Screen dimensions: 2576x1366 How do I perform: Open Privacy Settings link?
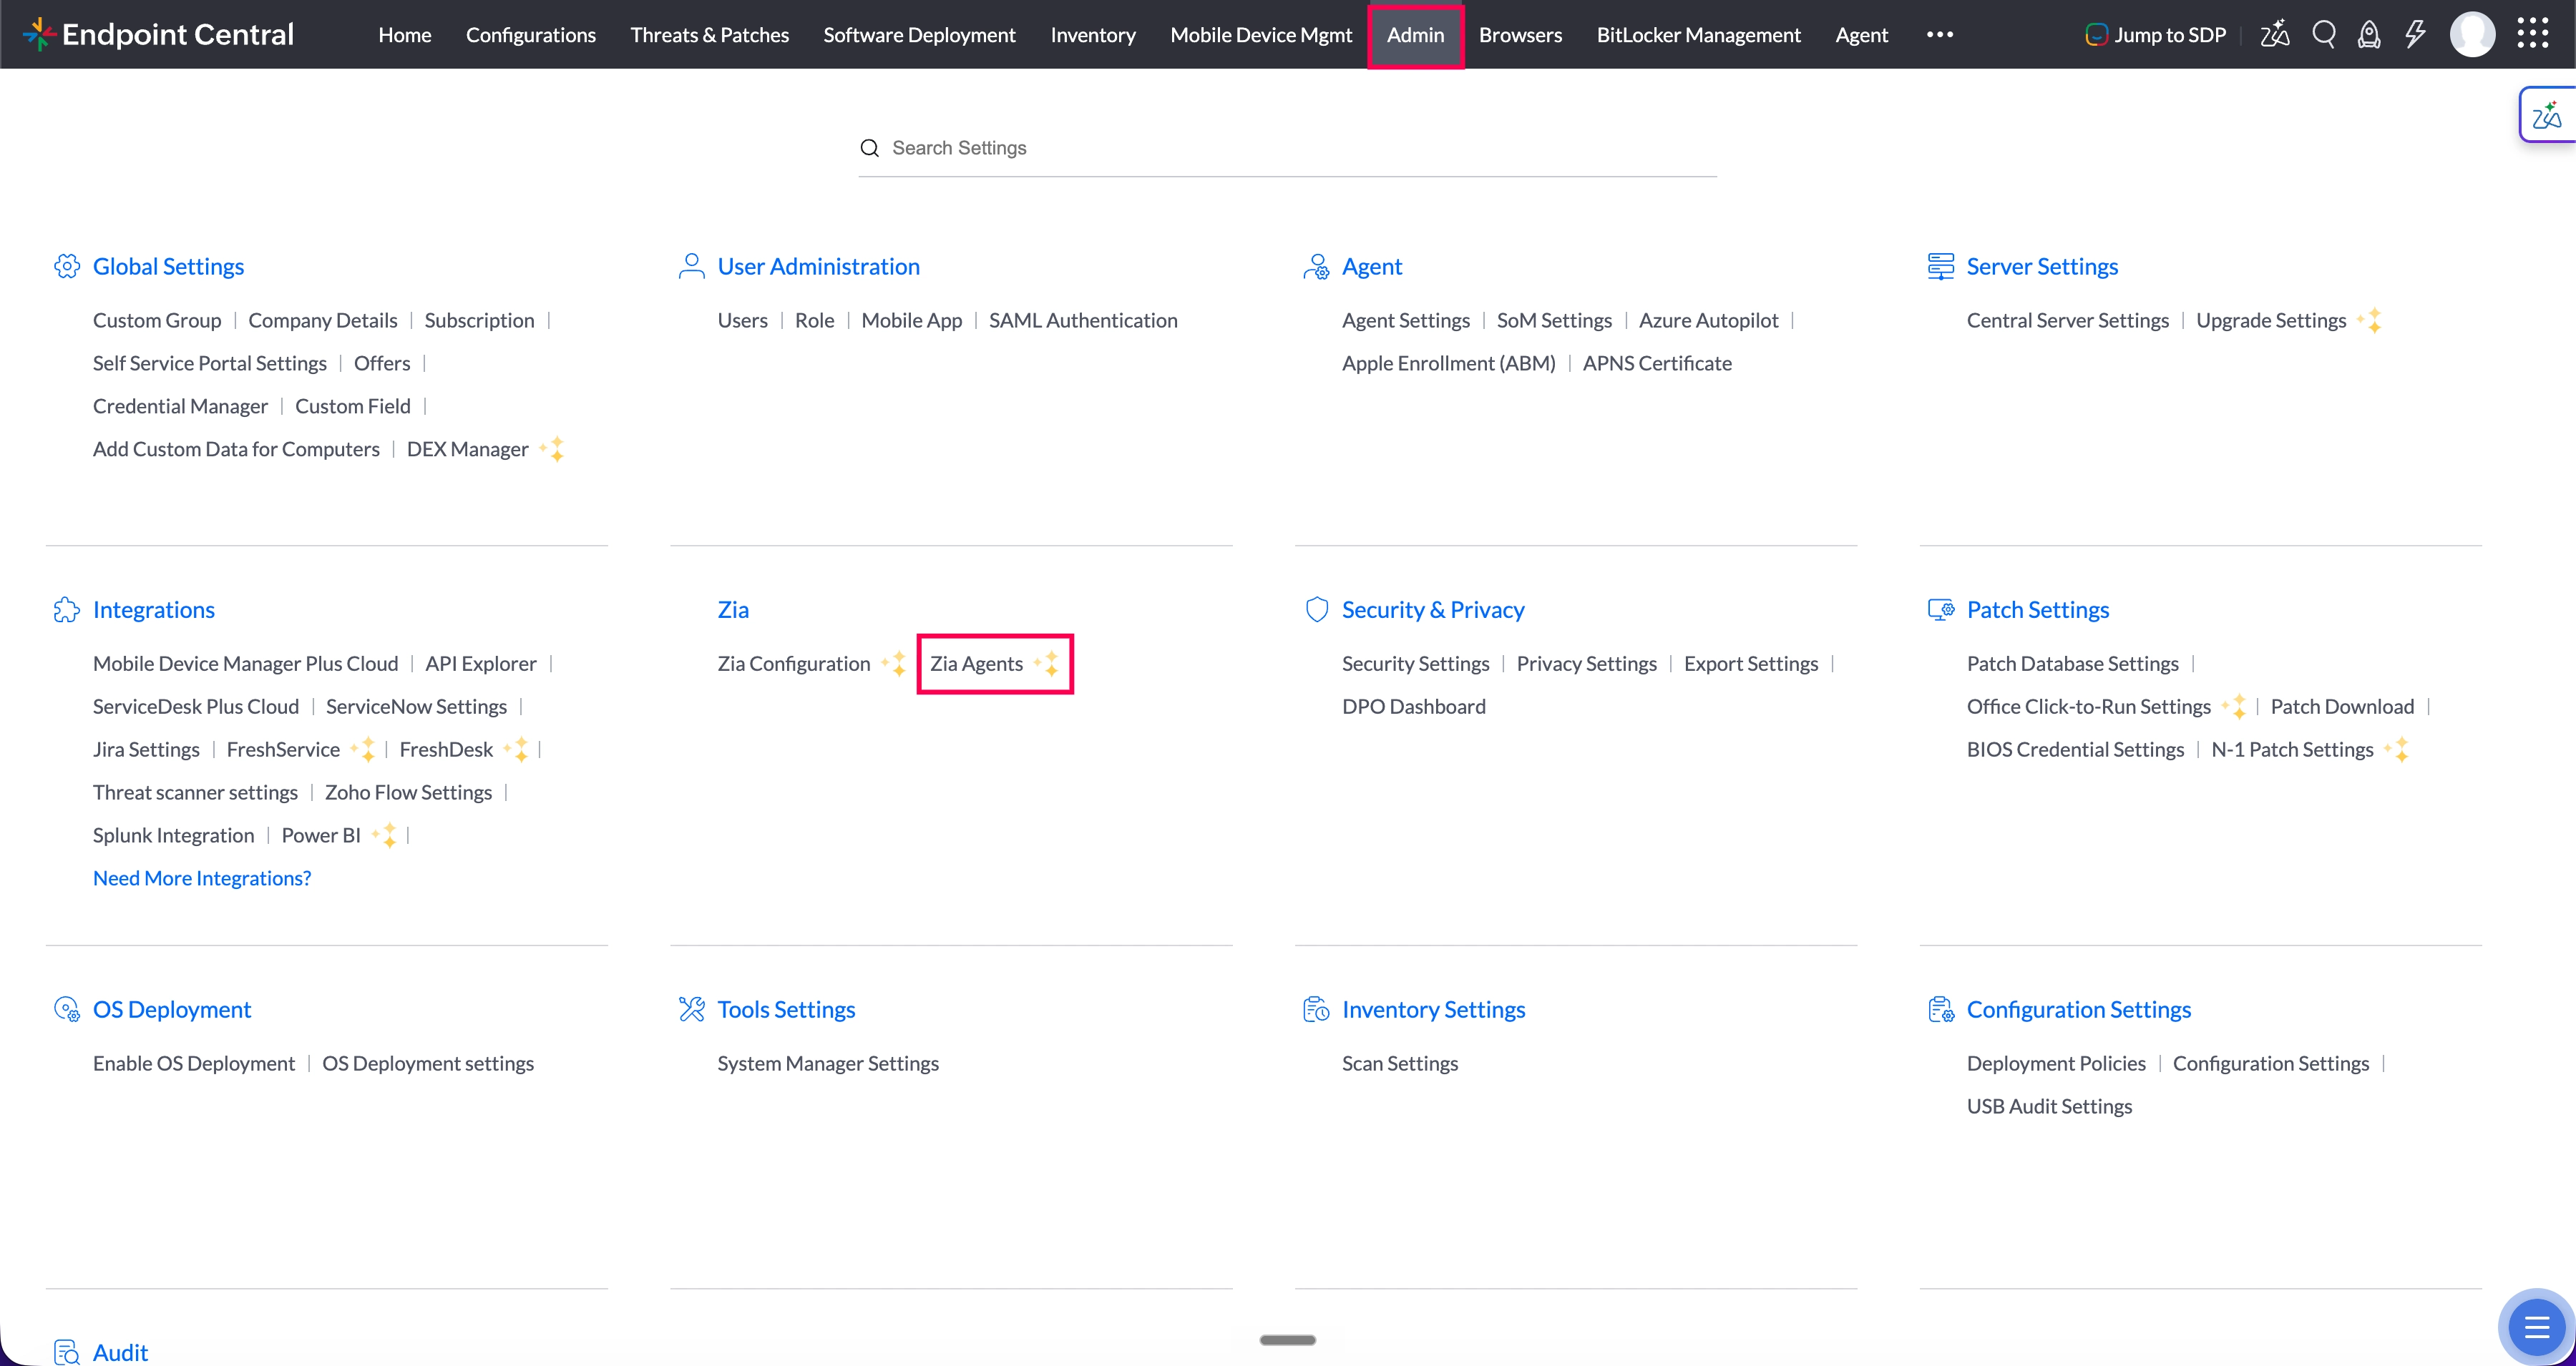point(1586,664)
